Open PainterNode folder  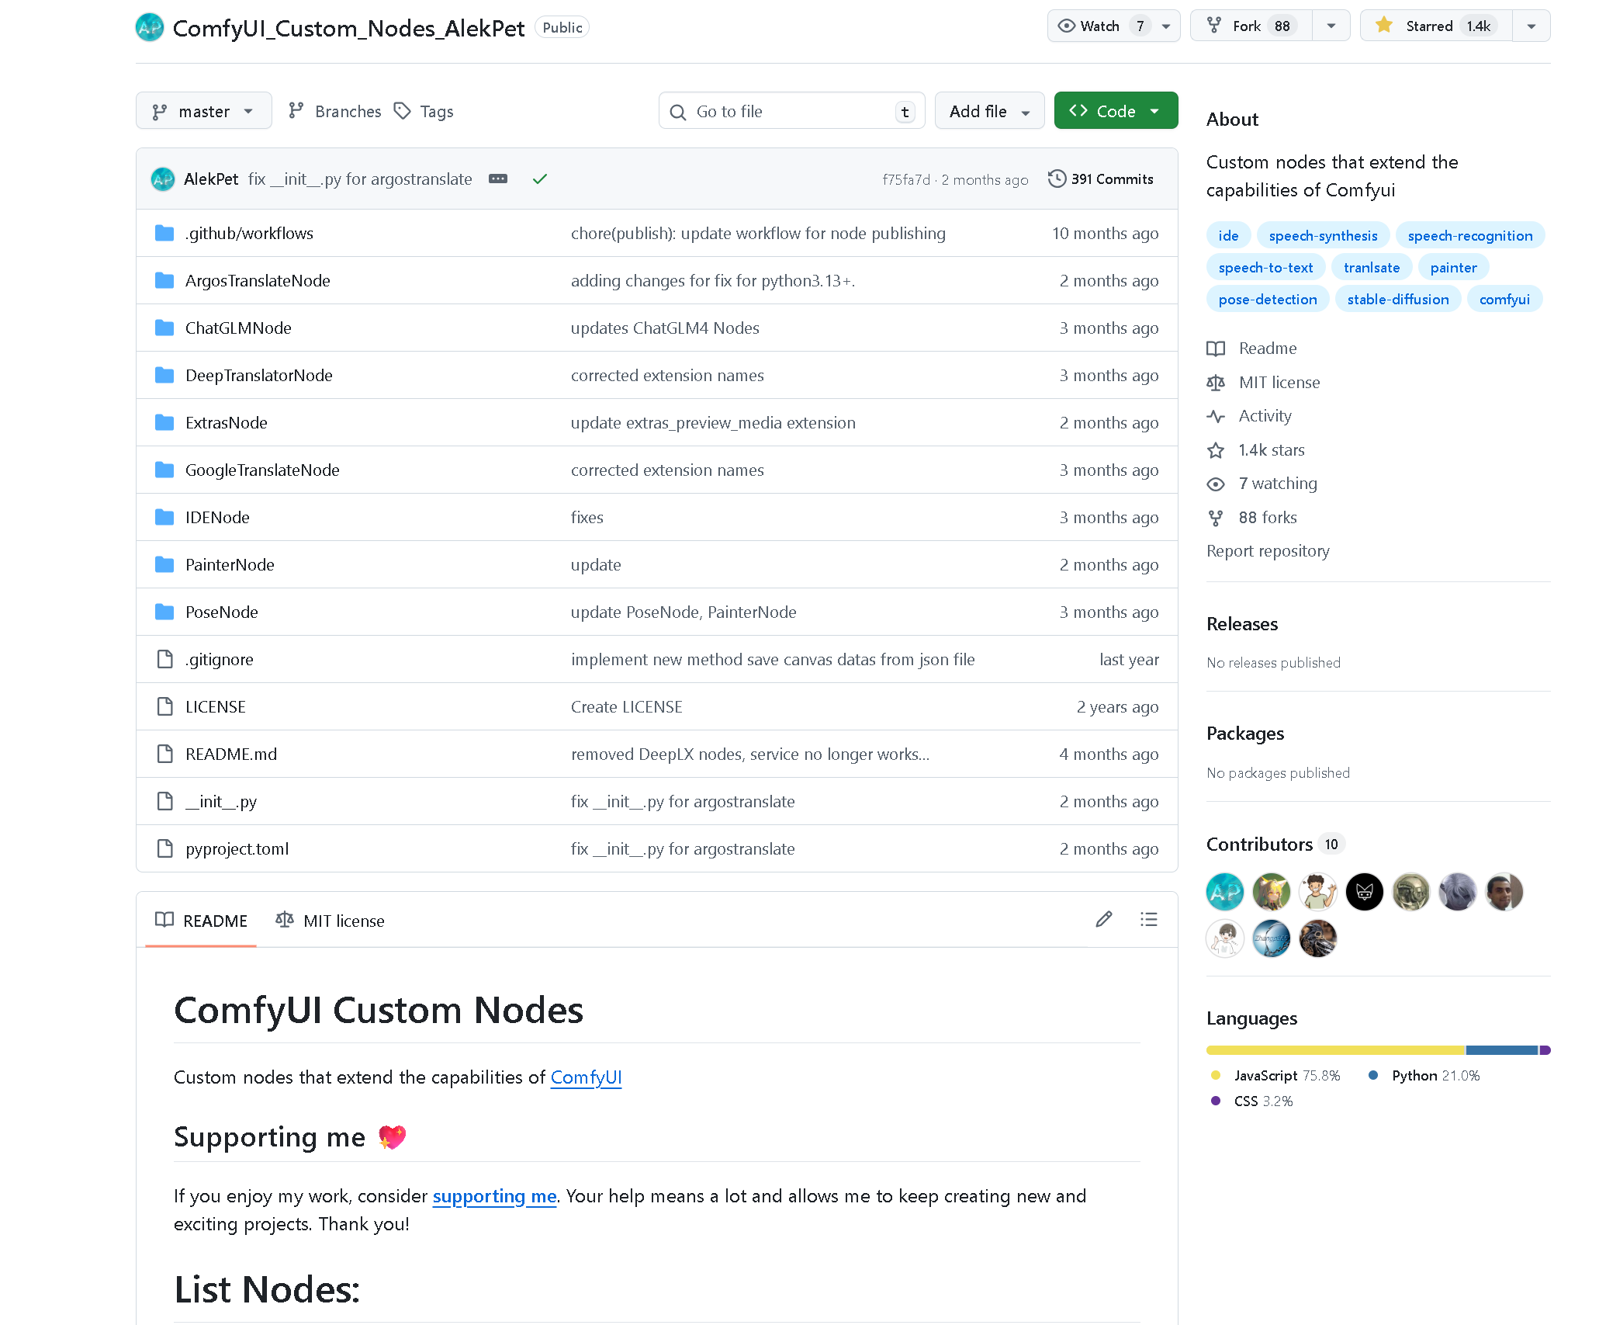pyautogui.click(x=230, y=565)
